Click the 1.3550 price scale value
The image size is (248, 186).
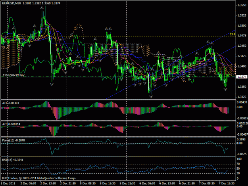[x=242, y=5]
